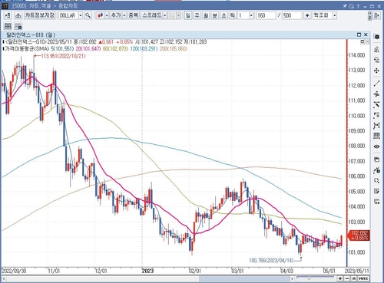The height and width of the screenshot is (283, 384).
Task: Select the candlestick chart type icon
Action: click(x=101, y=15)
